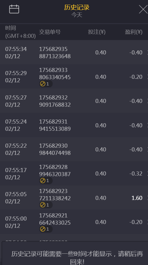
Task: Open the calendar date picker icon
Action: (x=14, y=9)
